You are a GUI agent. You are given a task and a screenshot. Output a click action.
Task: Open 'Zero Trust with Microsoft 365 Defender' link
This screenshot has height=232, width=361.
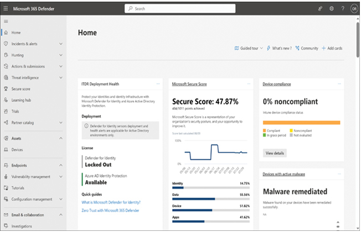coord(110,210)
